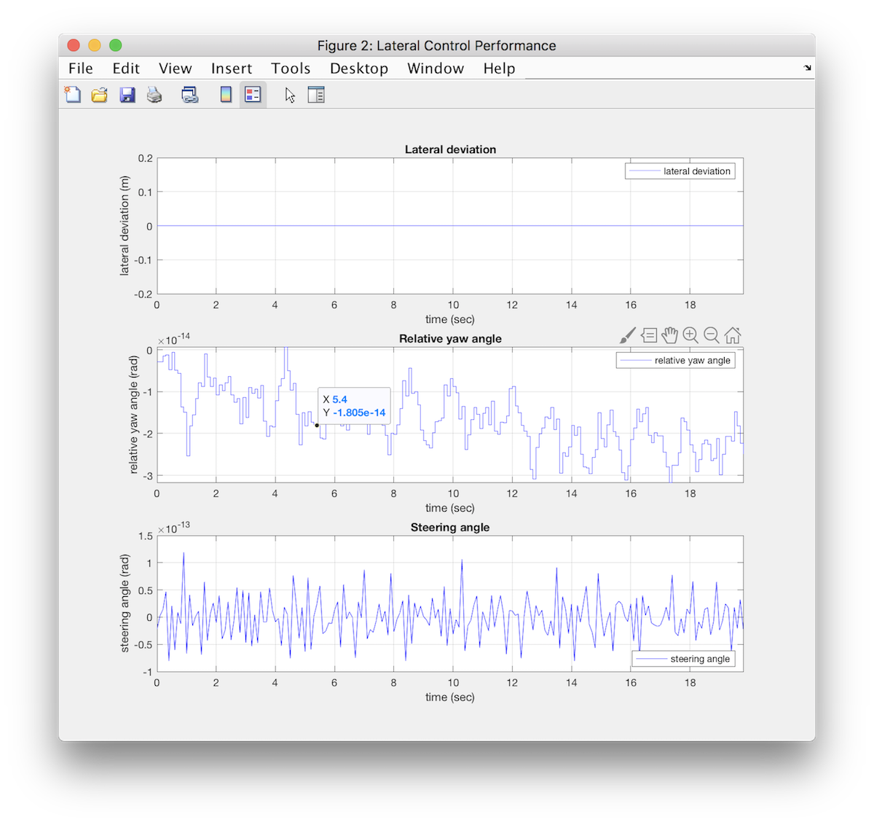Screen dimensions: 874x825
Task: Click the relative yaw angle legend entry
Action: pos(676,360)
